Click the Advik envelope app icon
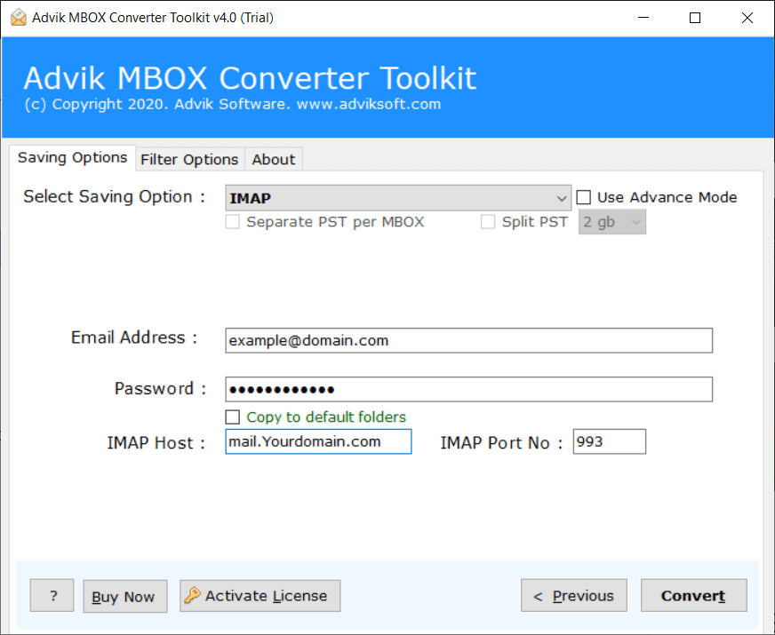The height and width of the screenshot is (635, 775). [x=19, y=17]
